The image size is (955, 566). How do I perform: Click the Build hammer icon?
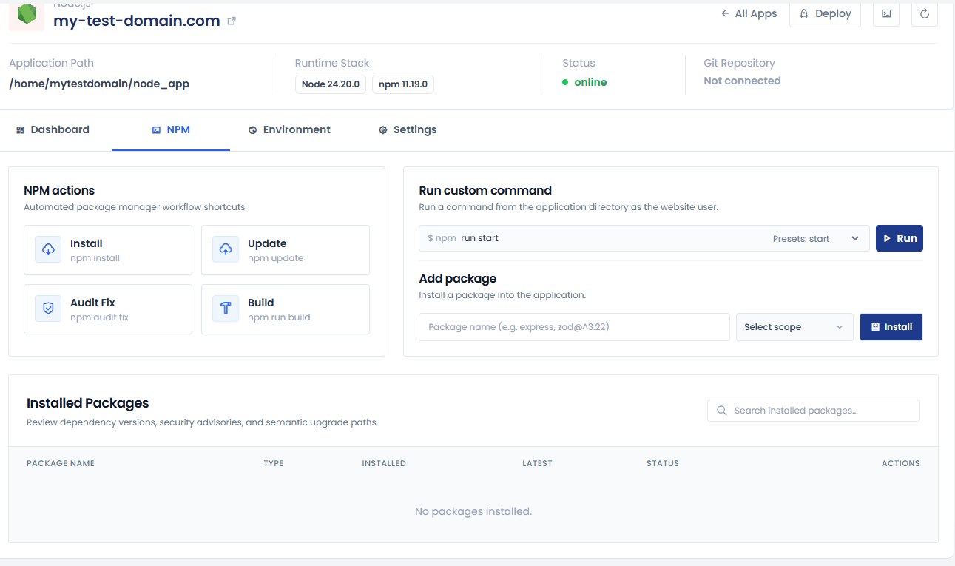[226, 309]
